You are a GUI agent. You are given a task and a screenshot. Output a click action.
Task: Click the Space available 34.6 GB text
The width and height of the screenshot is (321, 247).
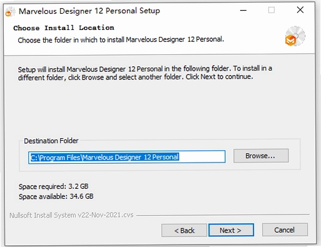pyautogui.click(x=56, y=196)
